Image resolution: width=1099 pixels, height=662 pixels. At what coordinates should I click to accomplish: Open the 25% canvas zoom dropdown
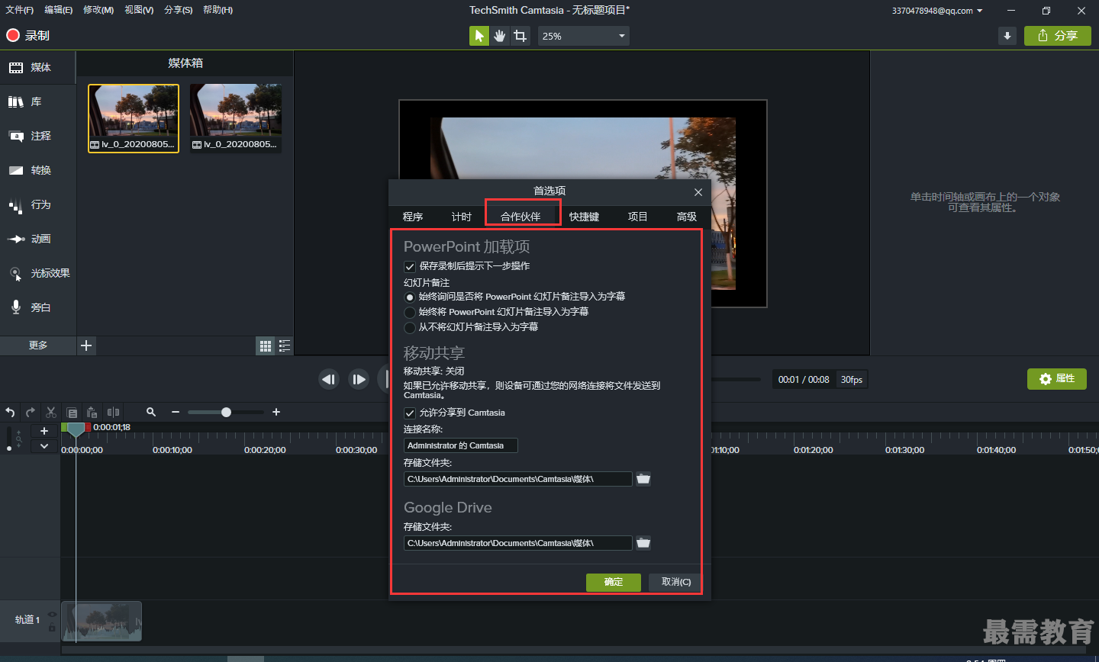click(x=584, y=36)
